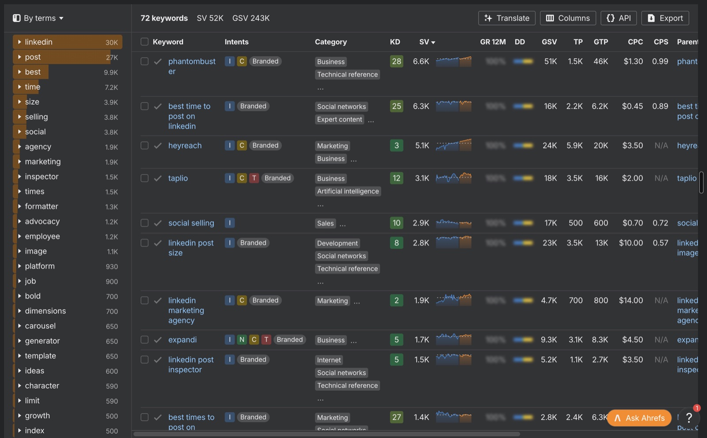Click checkmark icon beside expandi
The width and height of the screenshot is (707, 438).
coord(158,340)
